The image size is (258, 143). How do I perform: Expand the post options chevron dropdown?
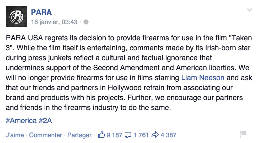(x=250, y=10)
